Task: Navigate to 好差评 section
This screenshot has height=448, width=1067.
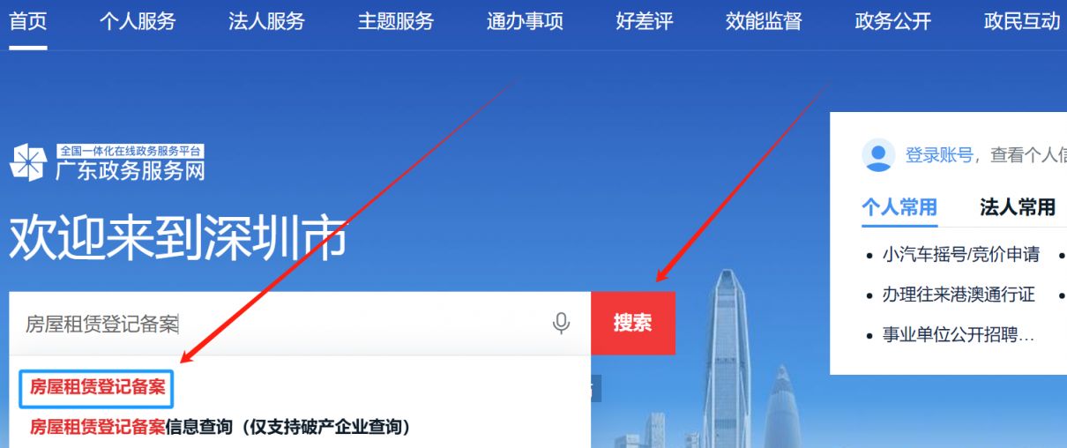Action: coord(645,22)
